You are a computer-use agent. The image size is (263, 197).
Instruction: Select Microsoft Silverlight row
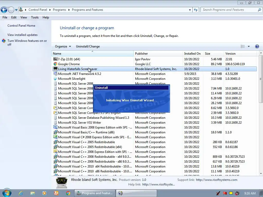pyautogui.click(x=154, y=78)
